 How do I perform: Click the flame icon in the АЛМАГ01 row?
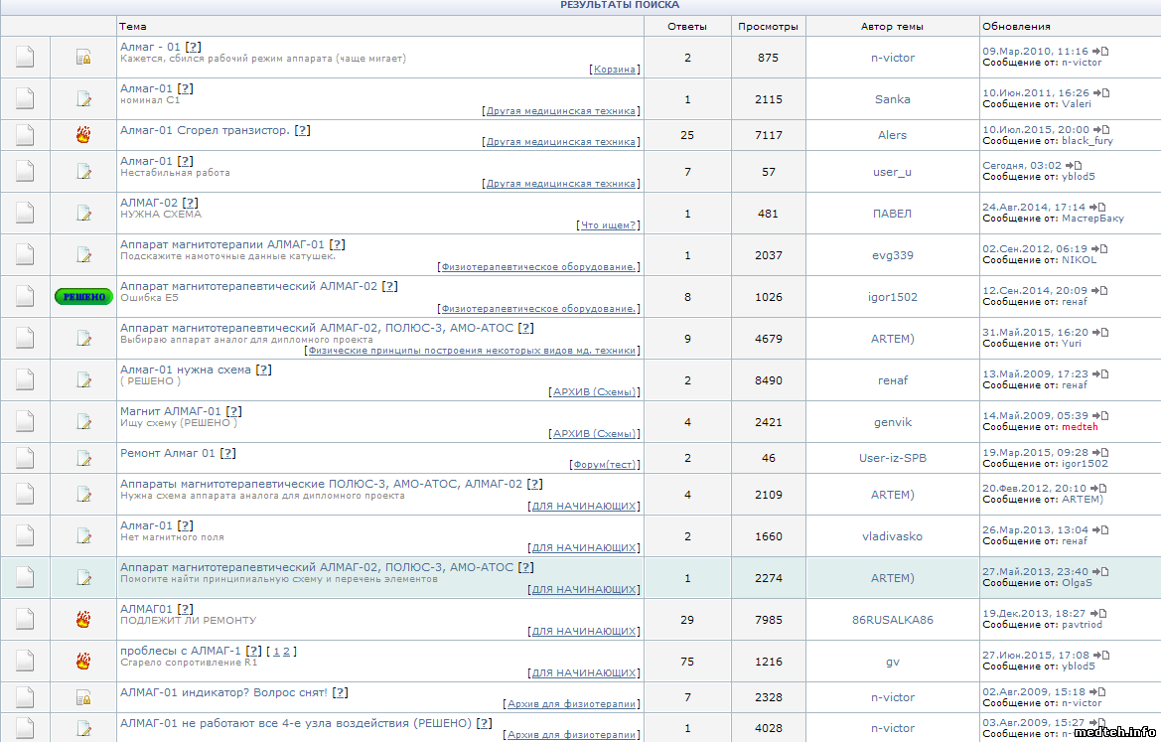click(83, 620)
